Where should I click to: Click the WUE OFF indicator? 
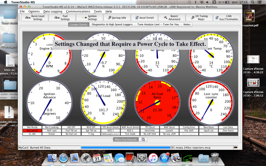point(91,127)
